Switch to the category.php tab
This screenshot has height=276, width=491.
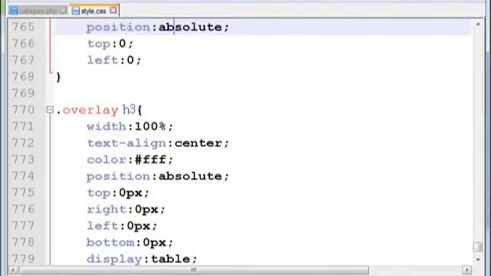pos(38,11)
